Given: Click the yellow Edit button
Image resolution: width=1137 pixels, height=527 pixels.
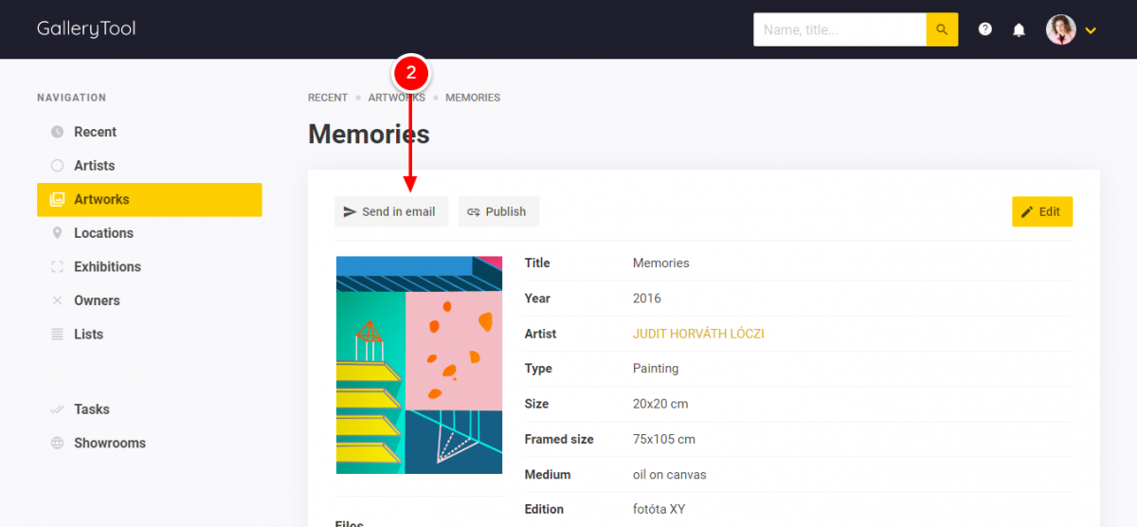Looking at the screenshot, I should tap(1042, 211).
